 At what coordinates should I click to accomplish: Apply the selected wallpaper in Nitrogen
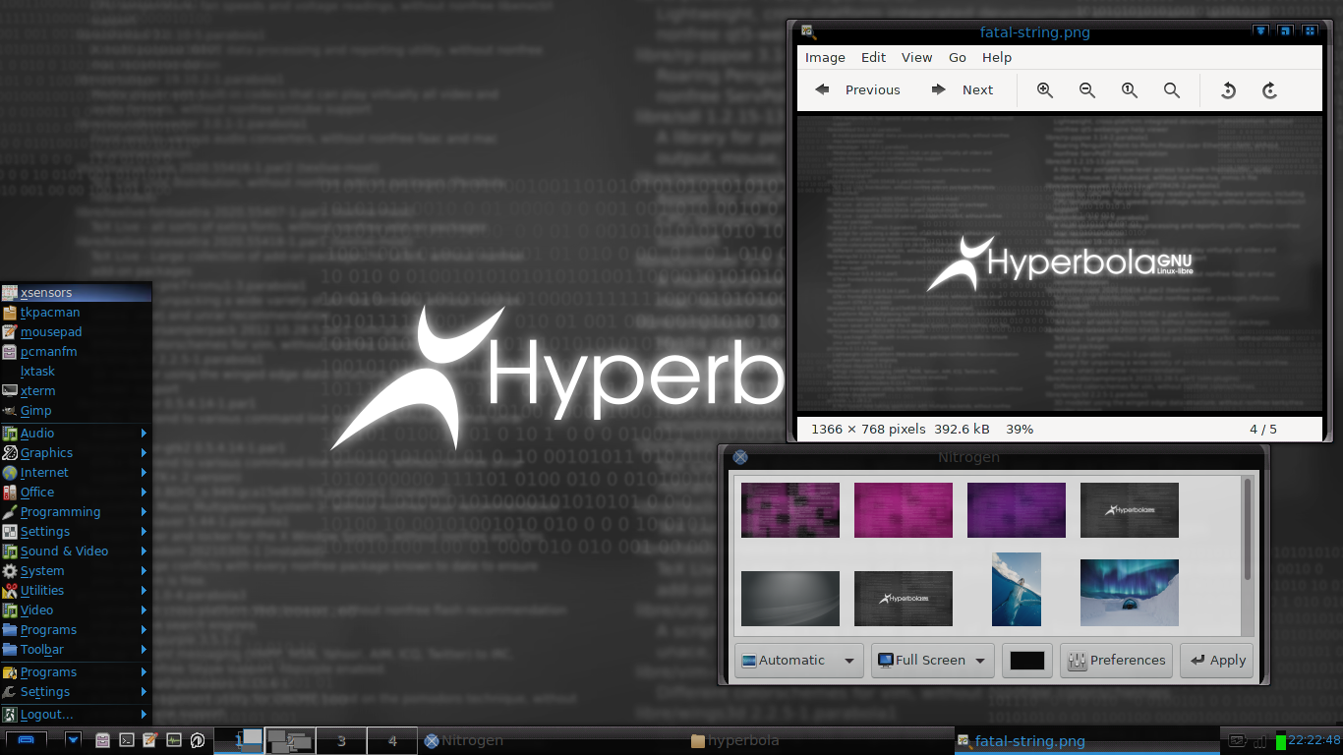1218,661
